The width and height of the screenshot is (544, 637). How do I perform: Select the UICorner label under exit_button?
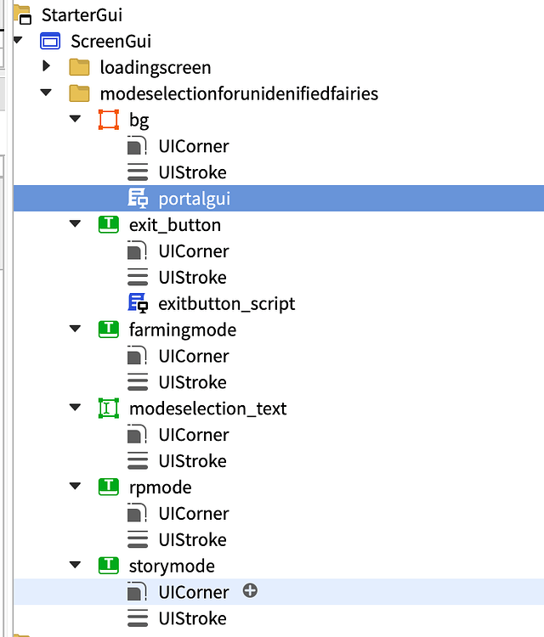[x=194, y=251]
